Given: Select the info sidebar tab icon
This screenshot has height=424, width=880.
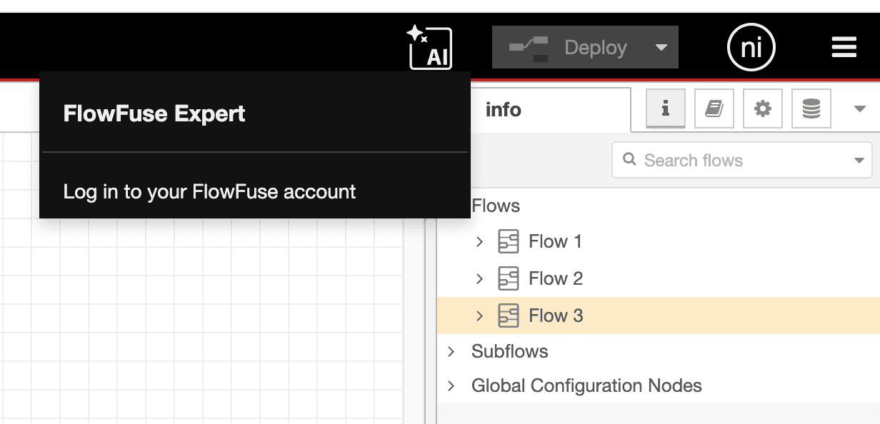Looking at the screenshot, I should (666, 108).
